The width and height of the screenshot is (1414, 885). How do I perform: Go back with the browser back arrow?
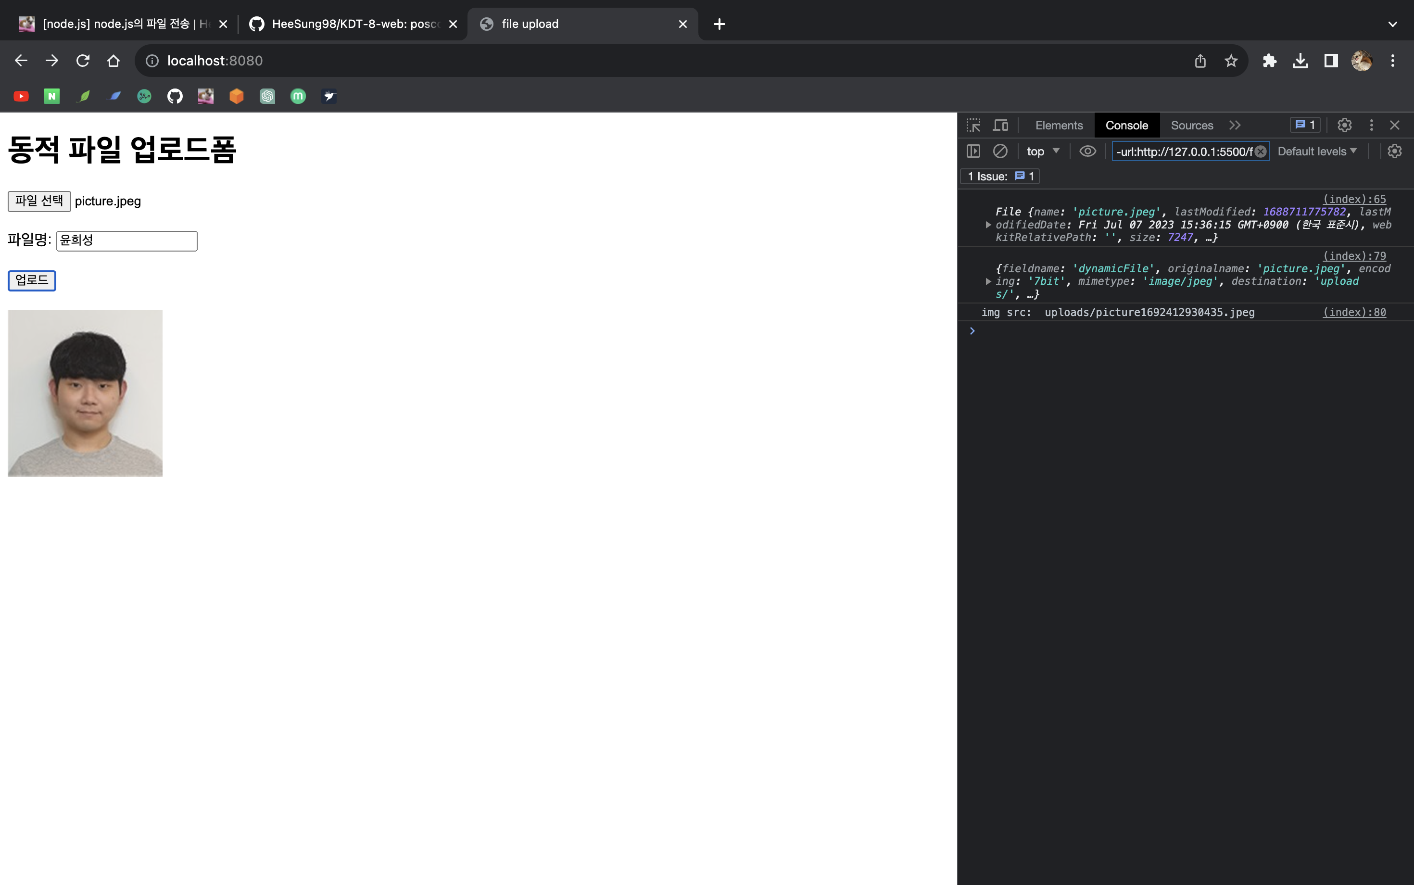(x=21, y=61)
